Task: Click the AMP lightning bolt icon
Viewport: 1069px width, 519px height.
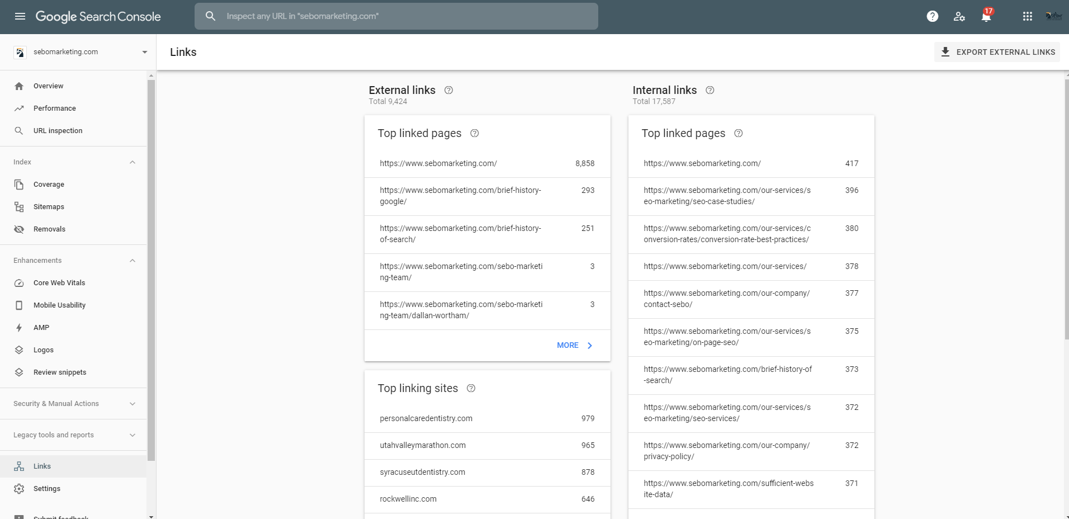Action: click(x=19, y=327)
